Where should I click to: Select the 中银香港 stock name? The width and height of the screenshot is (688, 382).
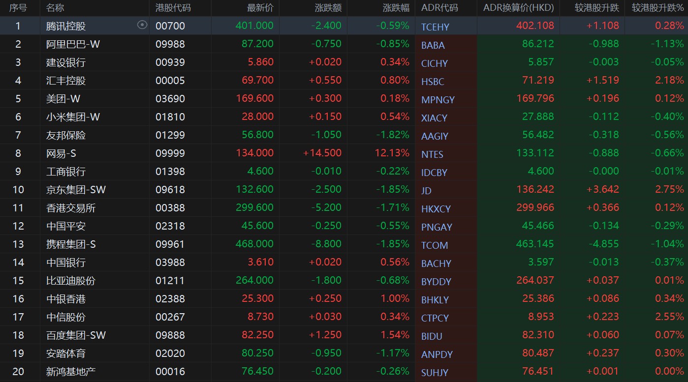(x=66, y=299)
